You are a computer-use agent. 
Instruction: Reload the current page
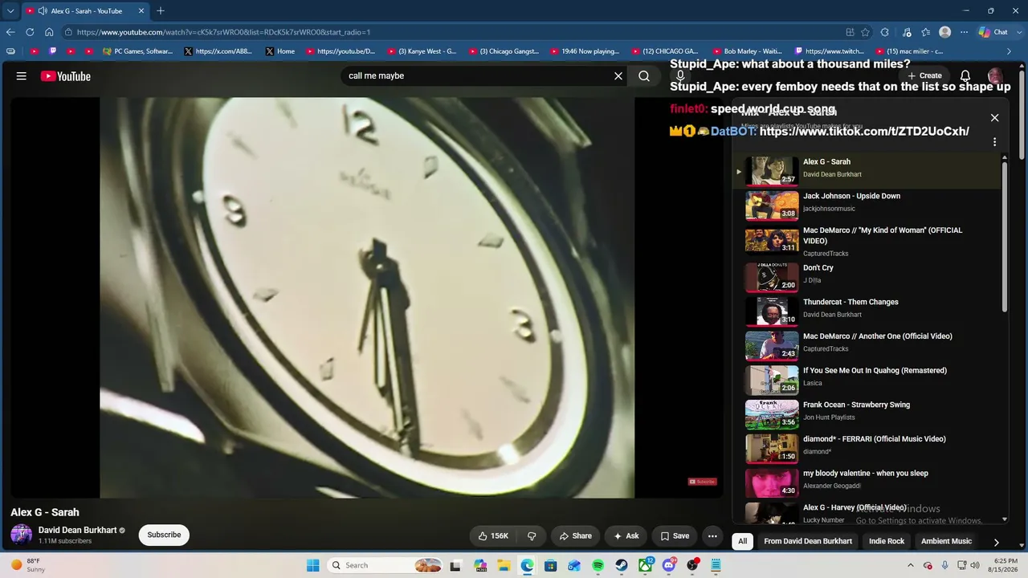coord(30,32)
